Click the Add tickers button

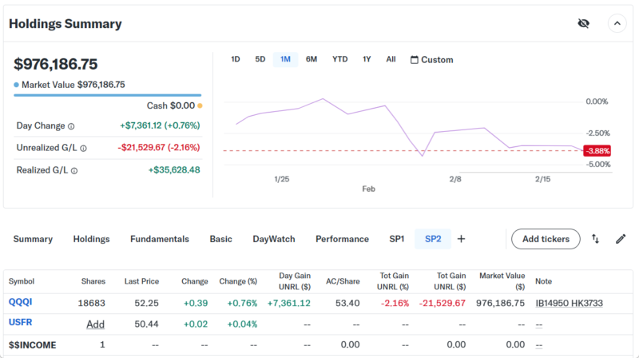point(546,239)
